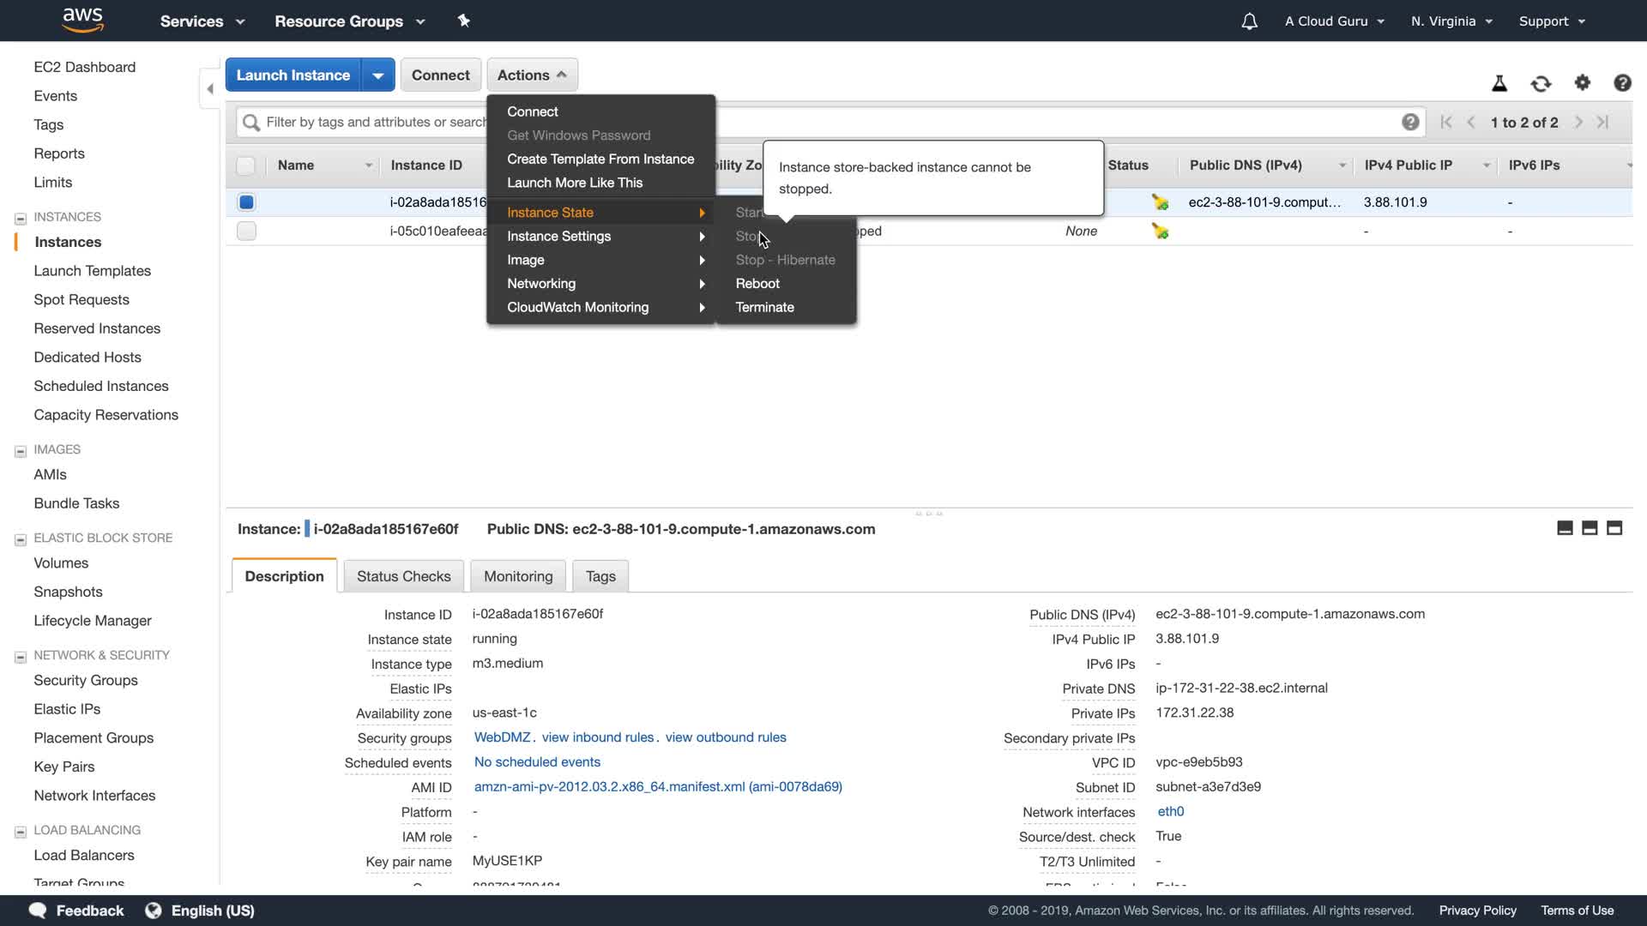The height and width of the screenshot is (926, 1647).
Task: Open table settings gear icon
Action: (1583, 83)
